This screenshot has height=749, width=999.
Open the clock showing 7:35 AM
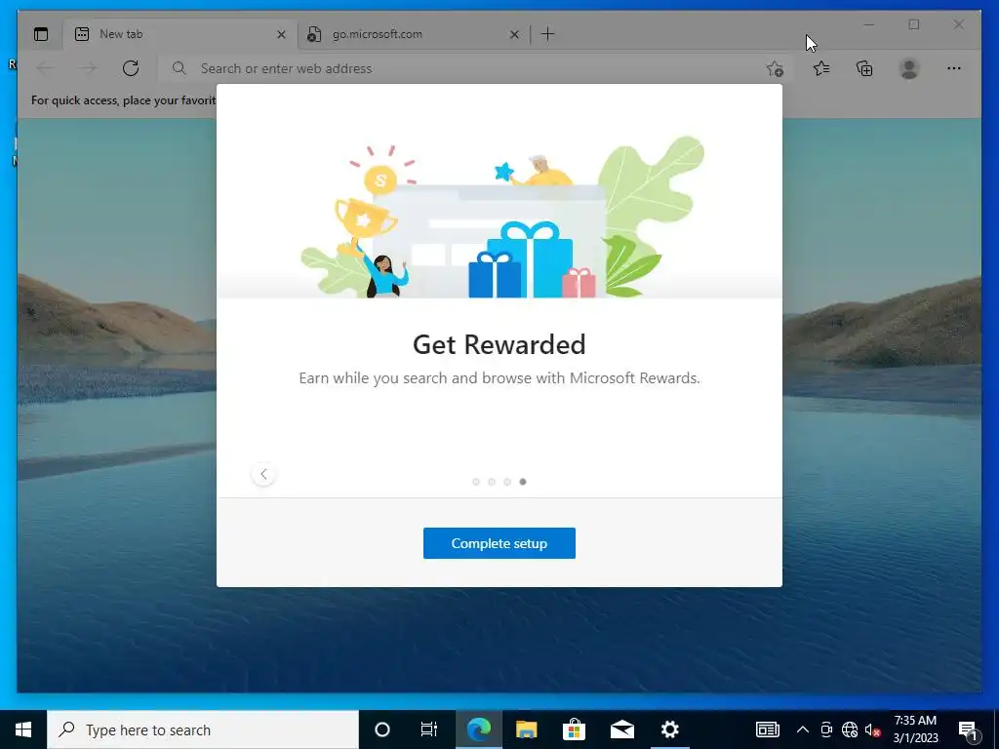pyautogui.click(x=915, y=729)
